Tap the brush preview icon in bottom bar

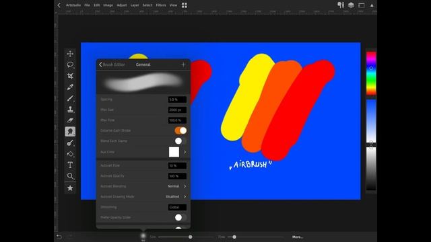pos(143,236)
